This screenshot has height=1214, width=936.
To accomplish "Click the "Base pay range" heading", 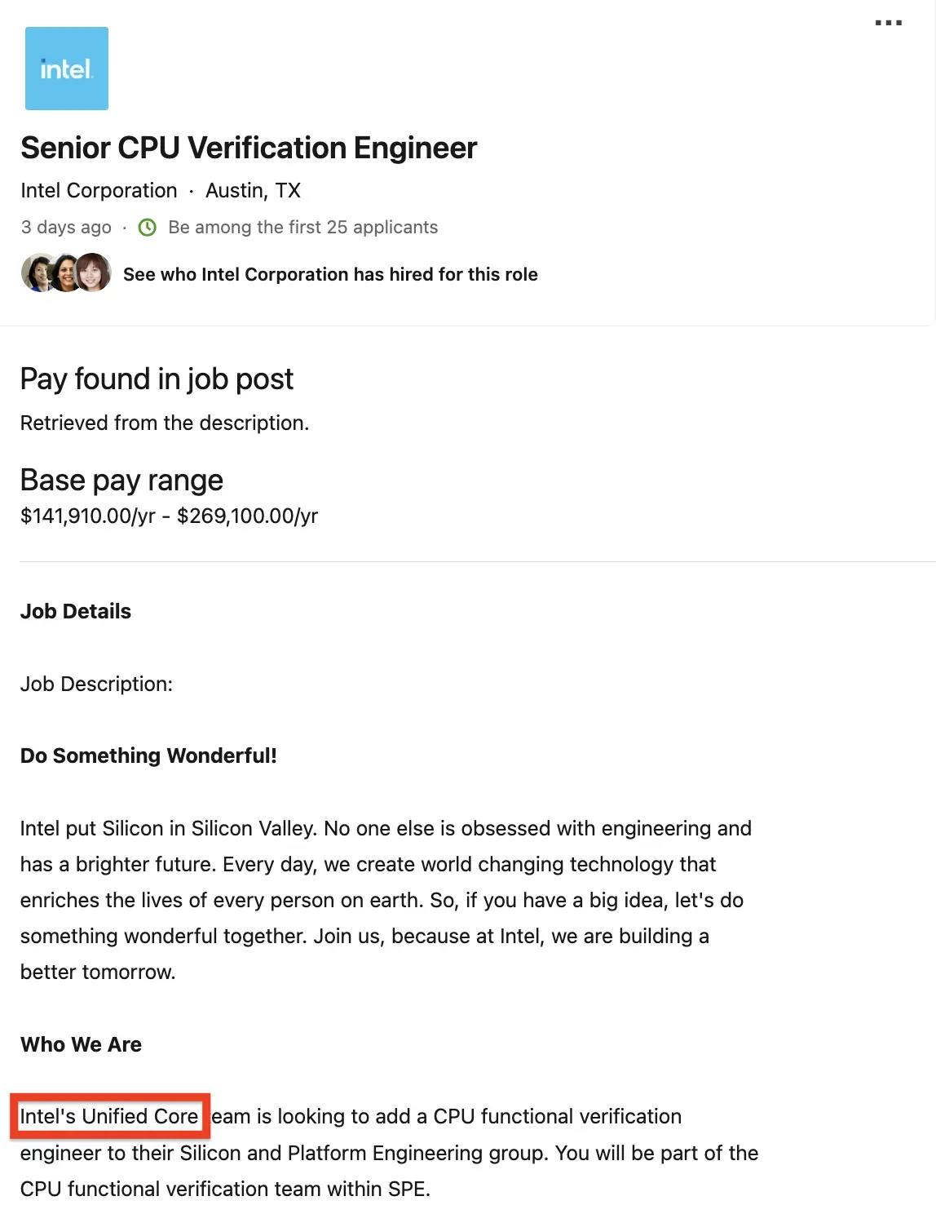I will (x=121, y=481).
